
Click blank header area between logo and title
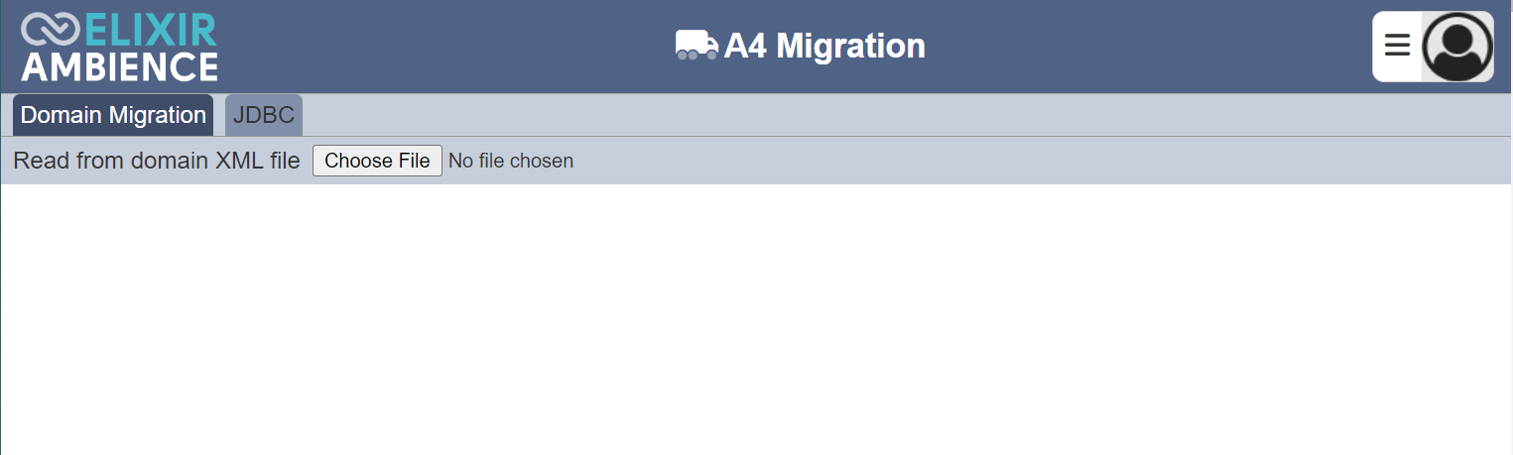tap(446, 46)
